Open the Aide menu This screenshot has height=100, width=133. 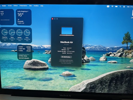pos(42,6)
